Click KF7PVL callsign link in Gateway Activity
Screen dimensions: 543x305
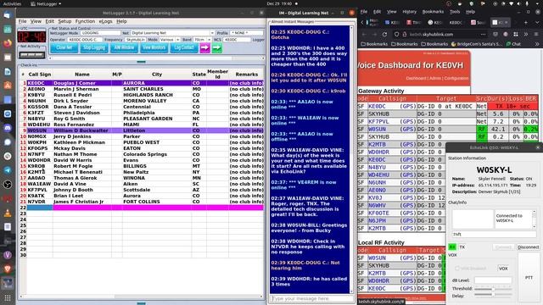tap(378, 121)
